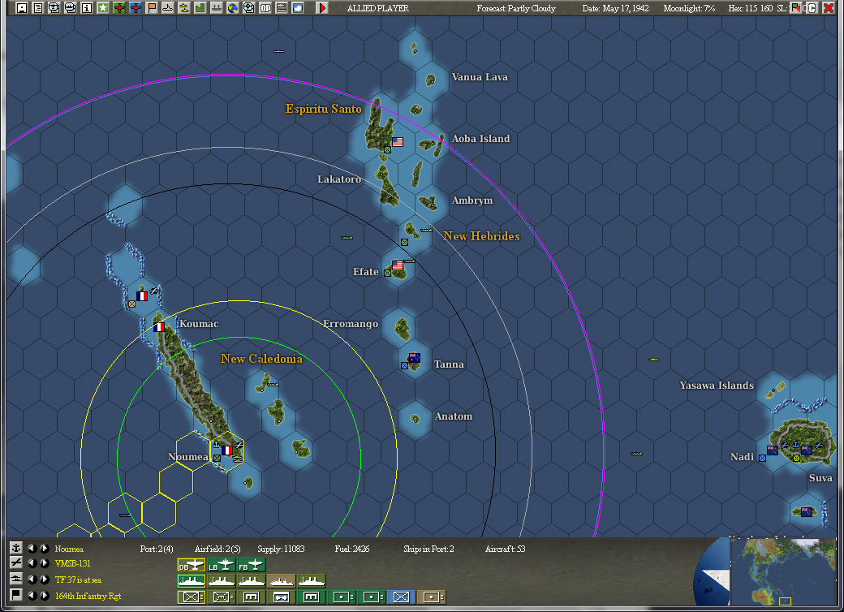Select the LB bomber unit icon
The width and height of the screenshot is (844, 612).
(x=222, y=565)
